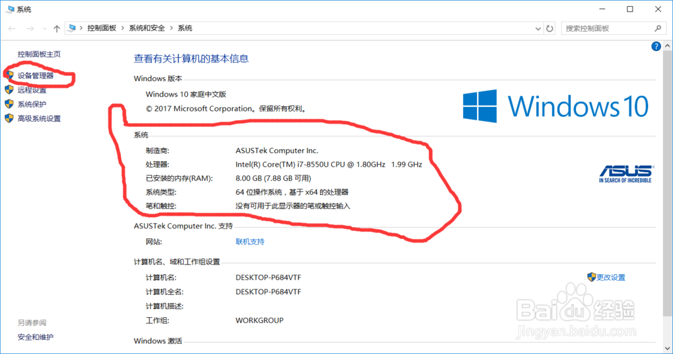This screenshot has width=673, height=354.
Task: Click the computer name DESKTOP-P684VTF next to 计算机名
Action: point(269,277)
